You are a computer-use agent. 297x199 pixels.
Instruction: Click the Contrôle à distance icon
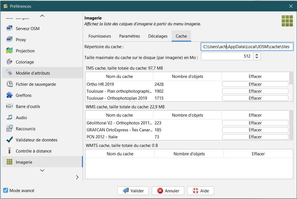point(9,151)
